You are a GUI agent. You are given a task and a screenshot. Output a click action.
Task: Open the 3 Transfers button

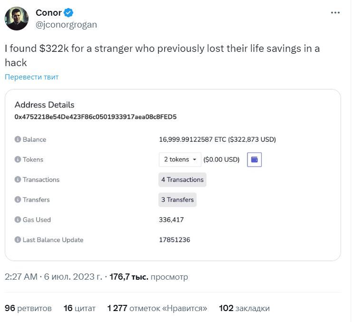[178, 200]
